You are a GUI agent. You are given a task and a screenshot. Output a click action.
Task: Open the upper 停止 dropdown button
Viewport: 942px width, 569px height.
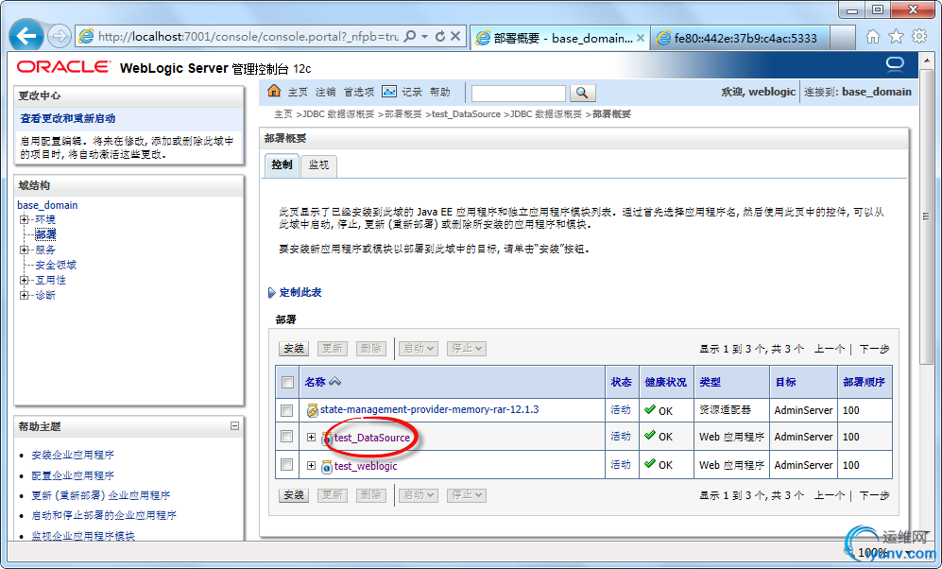tap(466, 349)
